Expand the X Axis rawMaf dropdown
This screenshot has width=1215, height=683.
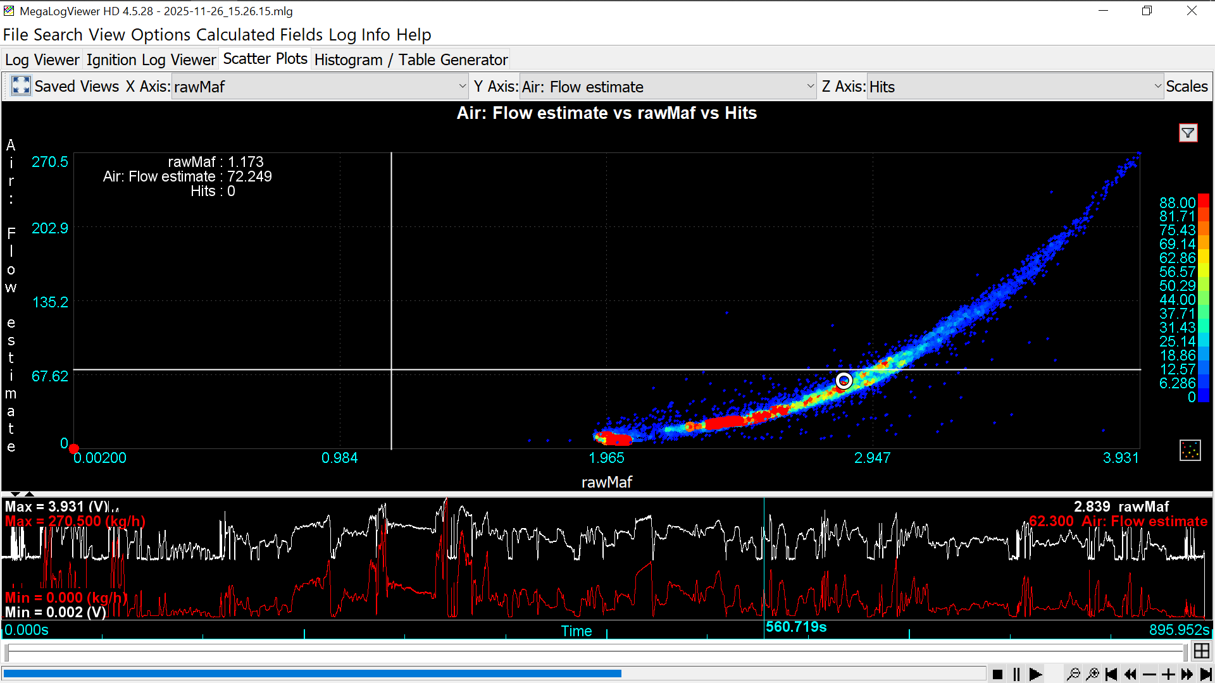(x=462, y=87)
